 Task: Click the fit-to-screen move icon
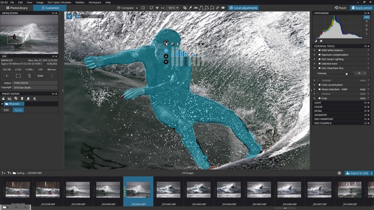157,8
